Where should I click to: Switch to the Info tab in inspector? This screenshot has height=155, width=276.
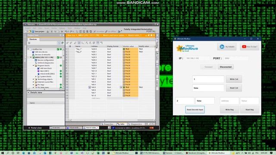pyautogui.click(x=121, y=124)
